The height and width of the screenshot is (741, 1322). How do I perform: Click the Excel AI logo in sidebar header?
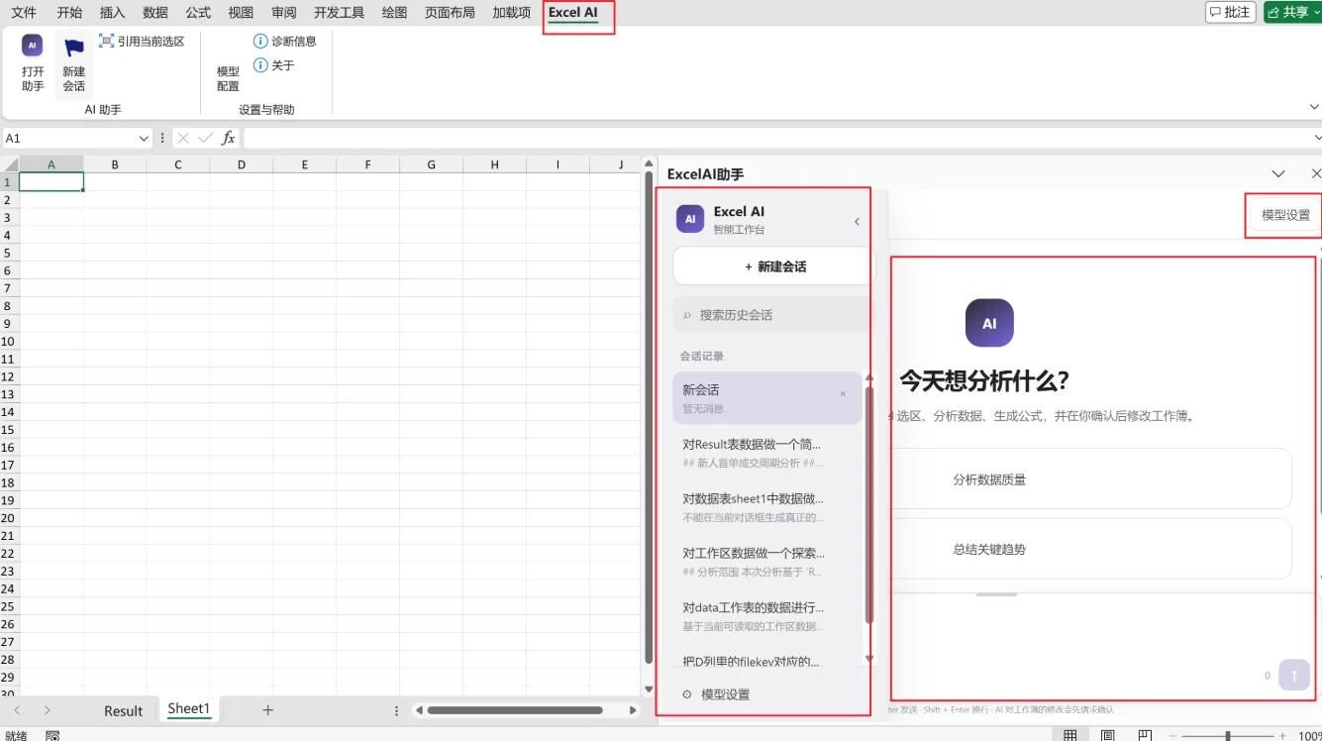[690, 219]
